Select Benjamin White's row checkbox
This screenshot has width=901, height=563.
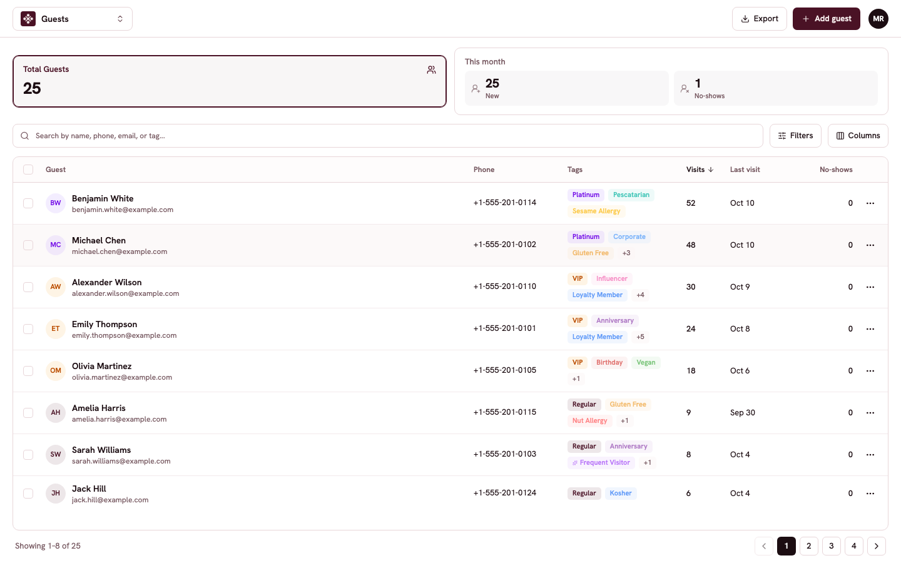[28, 203]
